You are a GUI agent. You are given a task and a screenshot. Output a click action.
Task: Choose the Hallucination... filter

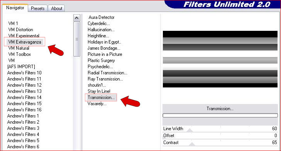tap(101, 30)
